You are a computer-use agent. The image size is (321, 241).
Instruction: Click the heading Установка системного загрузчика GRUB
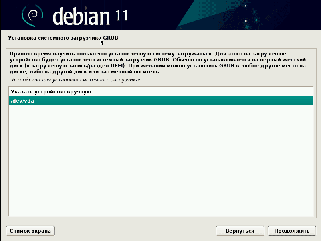(x=63, y=38)
